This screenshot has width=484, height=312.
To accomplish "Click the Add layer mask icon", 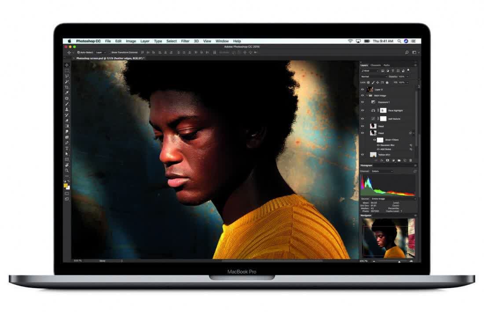I will click(388, 161).
